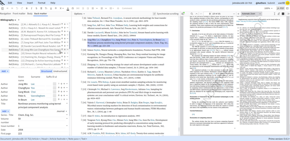The height and width of the screenshot is (141, 290).
Task: Apply bold formatting with the B icon
Action: point(26,8)
